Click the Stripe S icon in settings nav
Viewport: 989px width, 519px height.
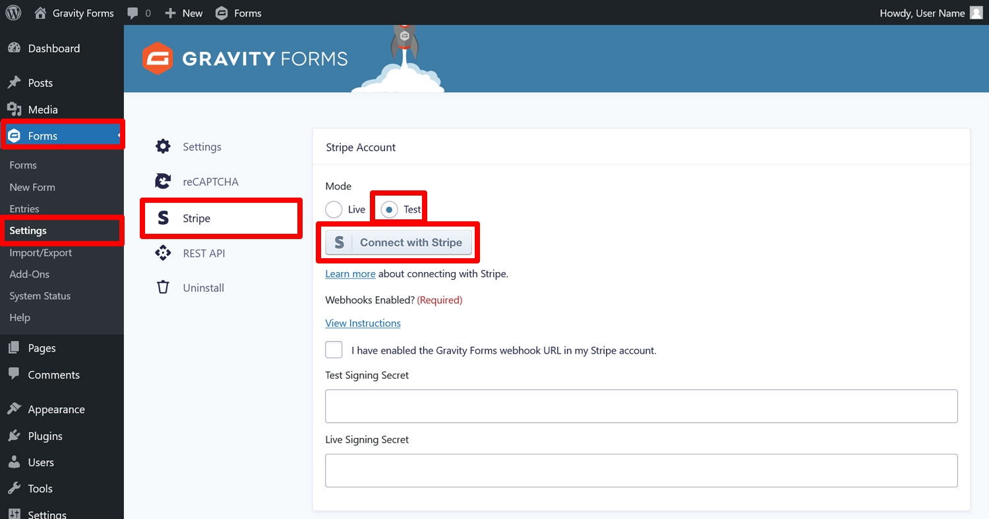point(163,218)
